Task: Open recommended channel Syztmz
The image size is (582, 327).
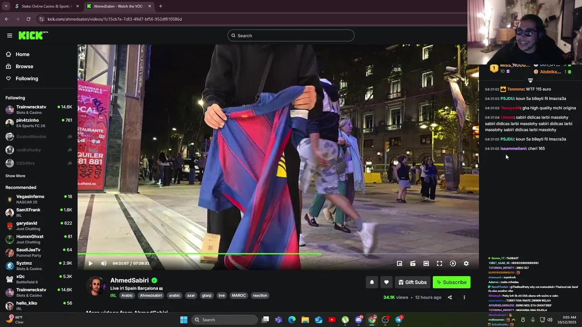Action: click(x=39, y=266)
